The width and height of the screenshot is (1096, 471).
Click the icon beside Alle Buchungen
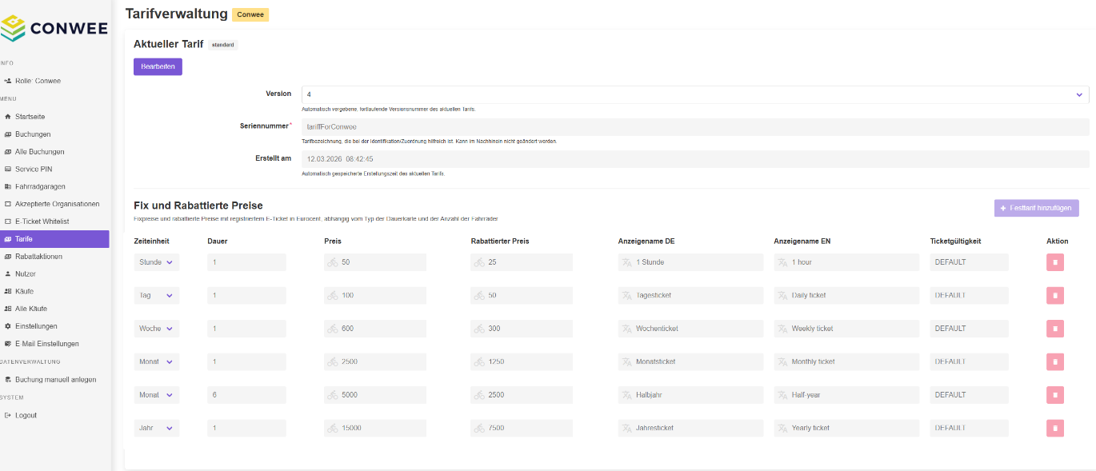point(8,152)
